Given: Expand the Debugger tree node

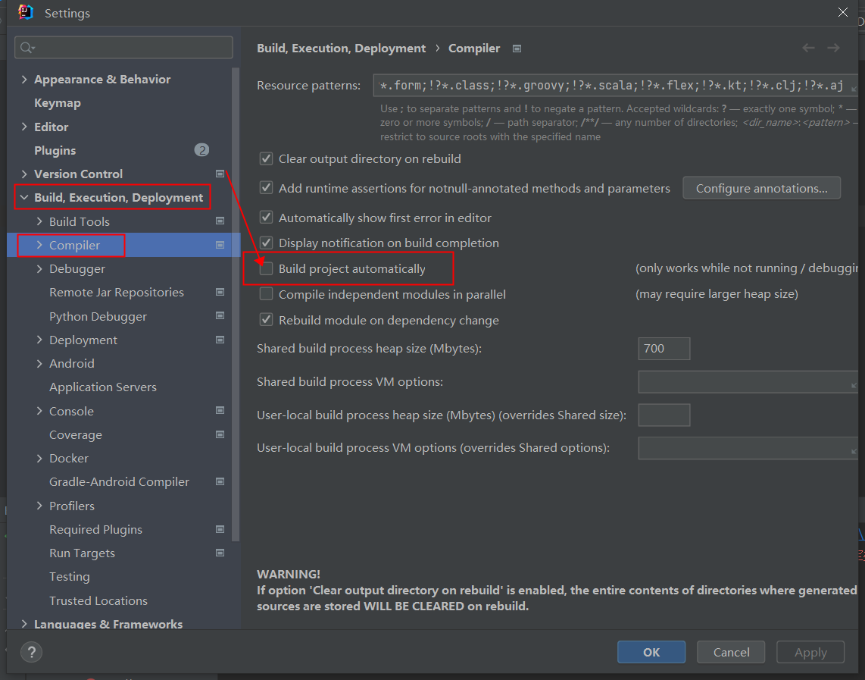Looking at the screenshot, I should point(39,269).
